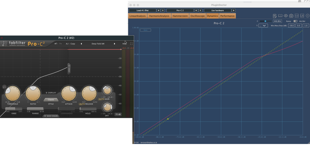The image size is (310, 151).
Task: Open the Performance tab
Action: click(227, 16)
